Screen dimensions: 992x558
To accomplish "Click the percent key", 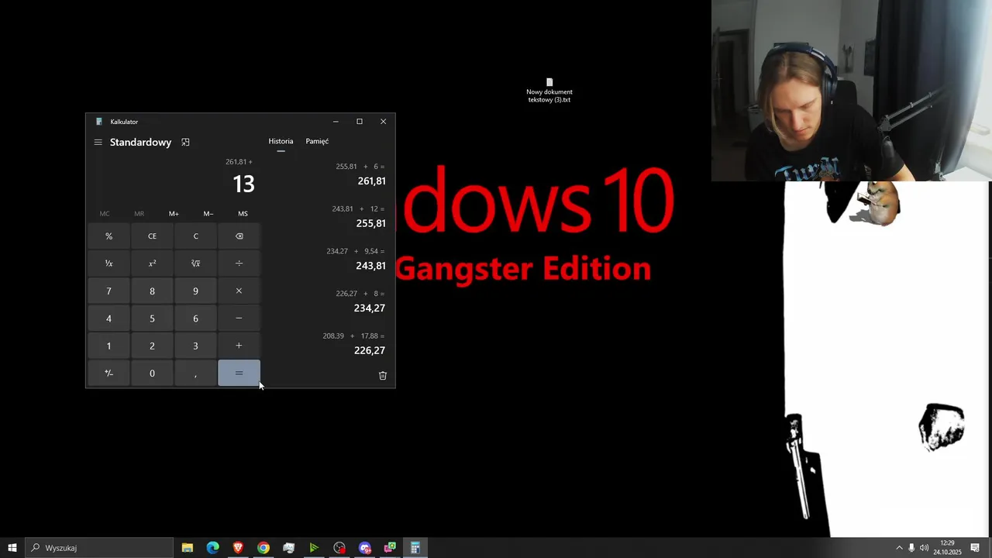I will (x=108, y=236).
